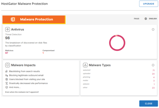Click the Threat Detection label
The height and width of the screenshot is (108, 159).
(x=13, y=34)
